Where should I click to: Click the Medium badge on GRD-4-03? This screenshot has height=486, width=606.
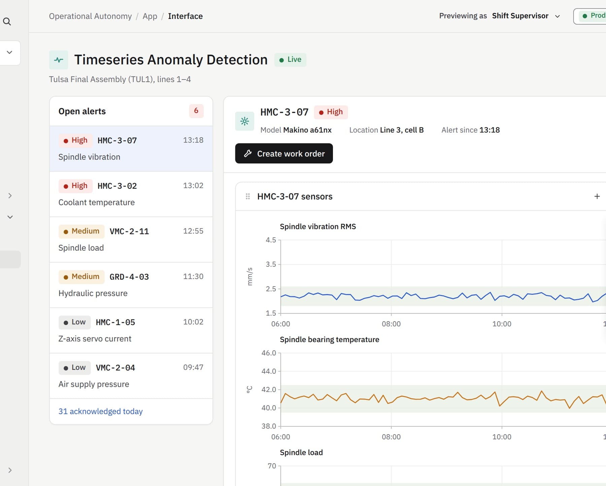(81, 277)
